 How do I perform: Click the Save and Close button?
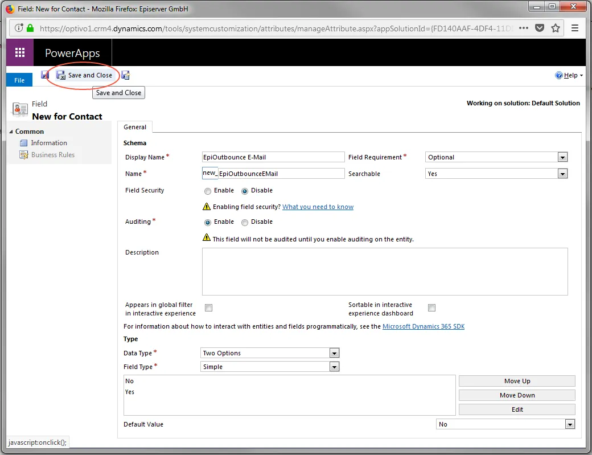pyautogui.click(x=85, y=75)
